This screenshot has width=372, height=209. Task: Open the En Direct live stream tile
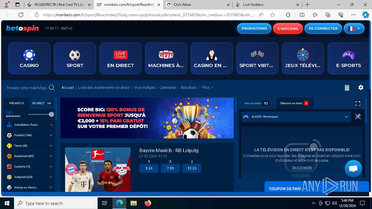coord(120,58)
